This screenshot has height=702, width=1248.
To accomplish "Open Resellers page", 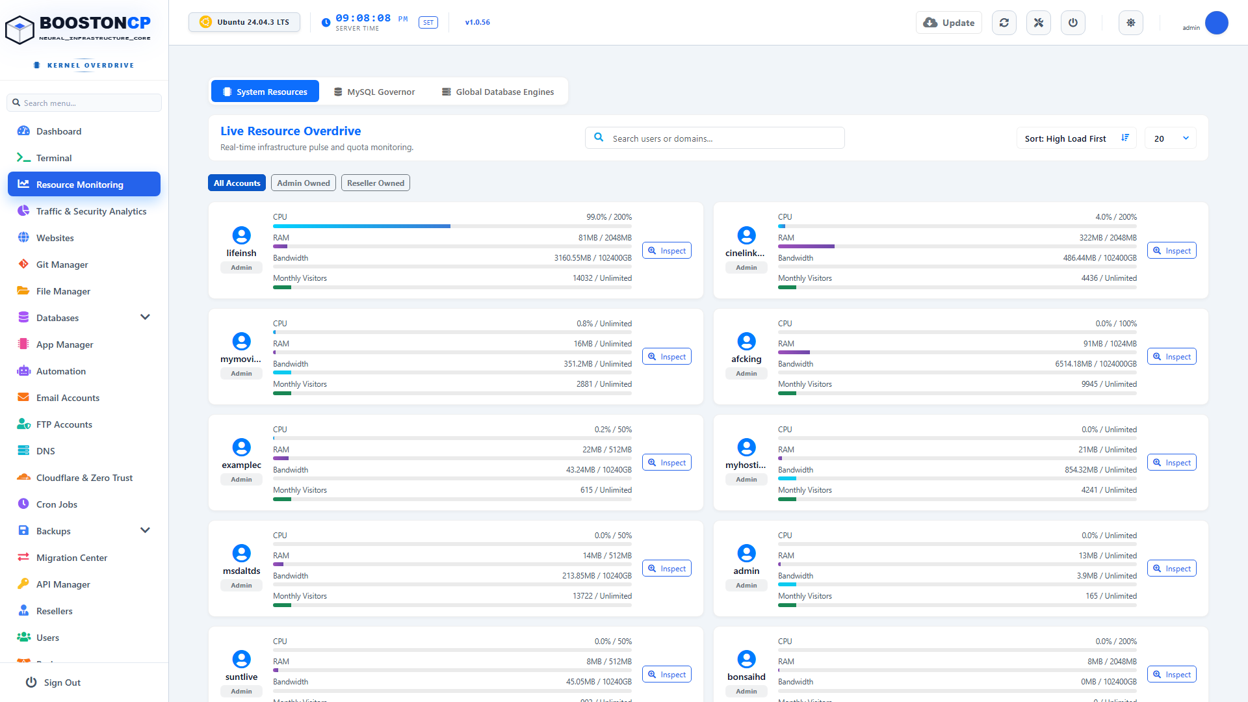I will [84, 611].
